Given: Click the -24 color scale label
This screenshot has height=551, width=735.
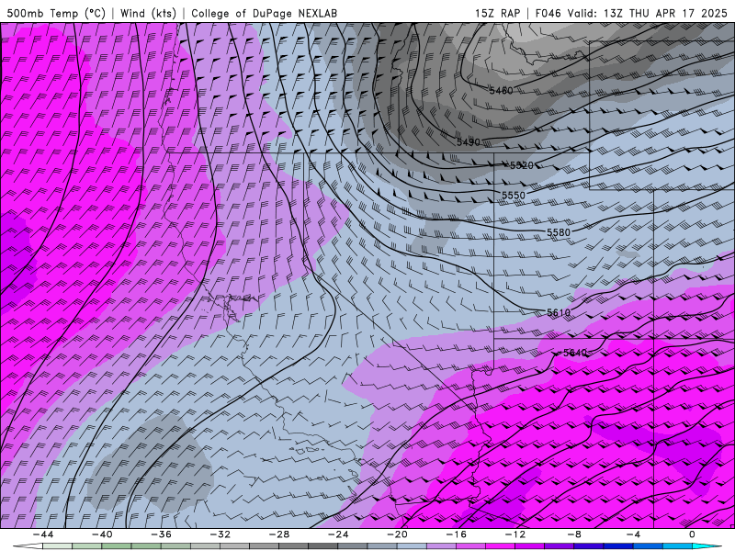Looking at the screenshot, I should click(x=338, y=534).
